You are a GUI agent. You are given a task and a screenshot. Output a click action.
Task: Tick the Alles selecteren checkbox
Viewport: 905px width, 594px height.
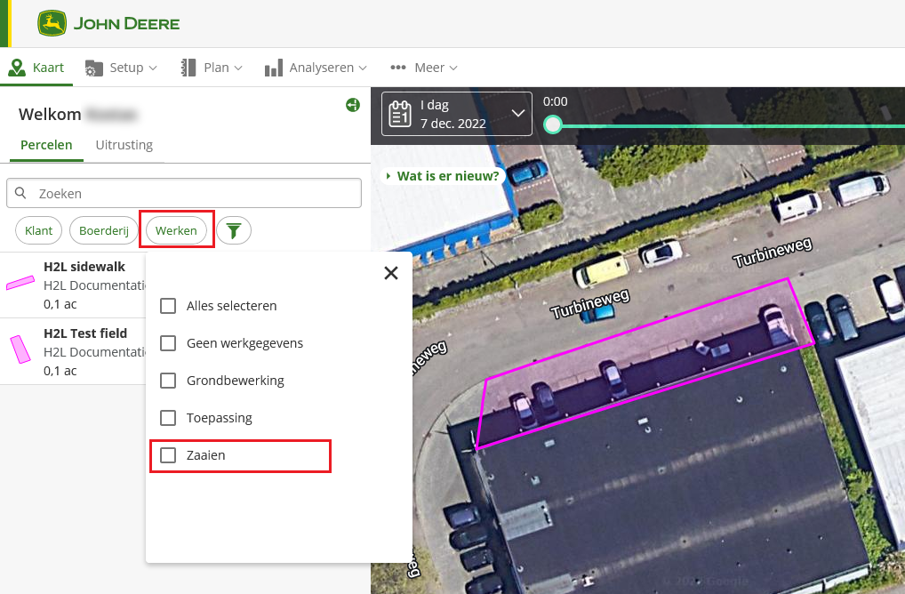pyautogui.click(x=168, y=306)
